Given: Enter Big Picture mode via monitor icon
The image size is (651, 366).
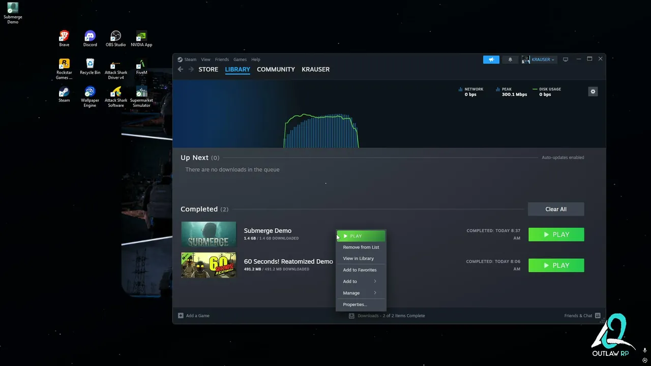Looking at the screenshot, I should click(565, 59).
